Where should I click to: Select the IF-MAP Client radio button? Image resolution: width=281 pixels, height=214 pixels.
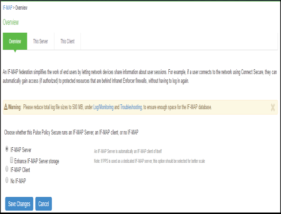7,169
